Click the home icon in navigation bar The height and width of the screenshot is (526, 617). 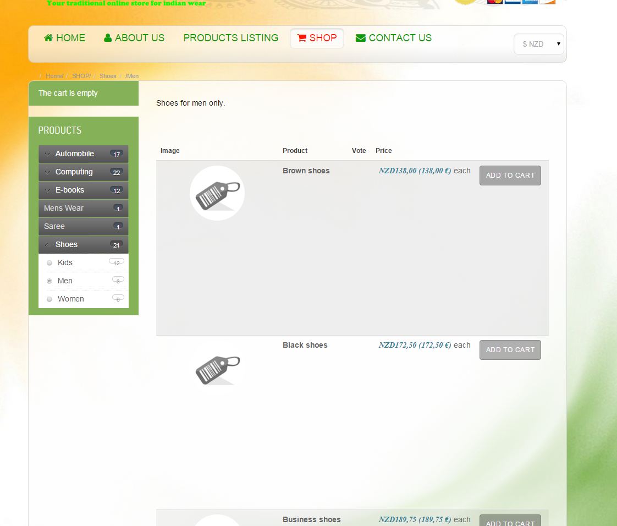coord(48,38)
